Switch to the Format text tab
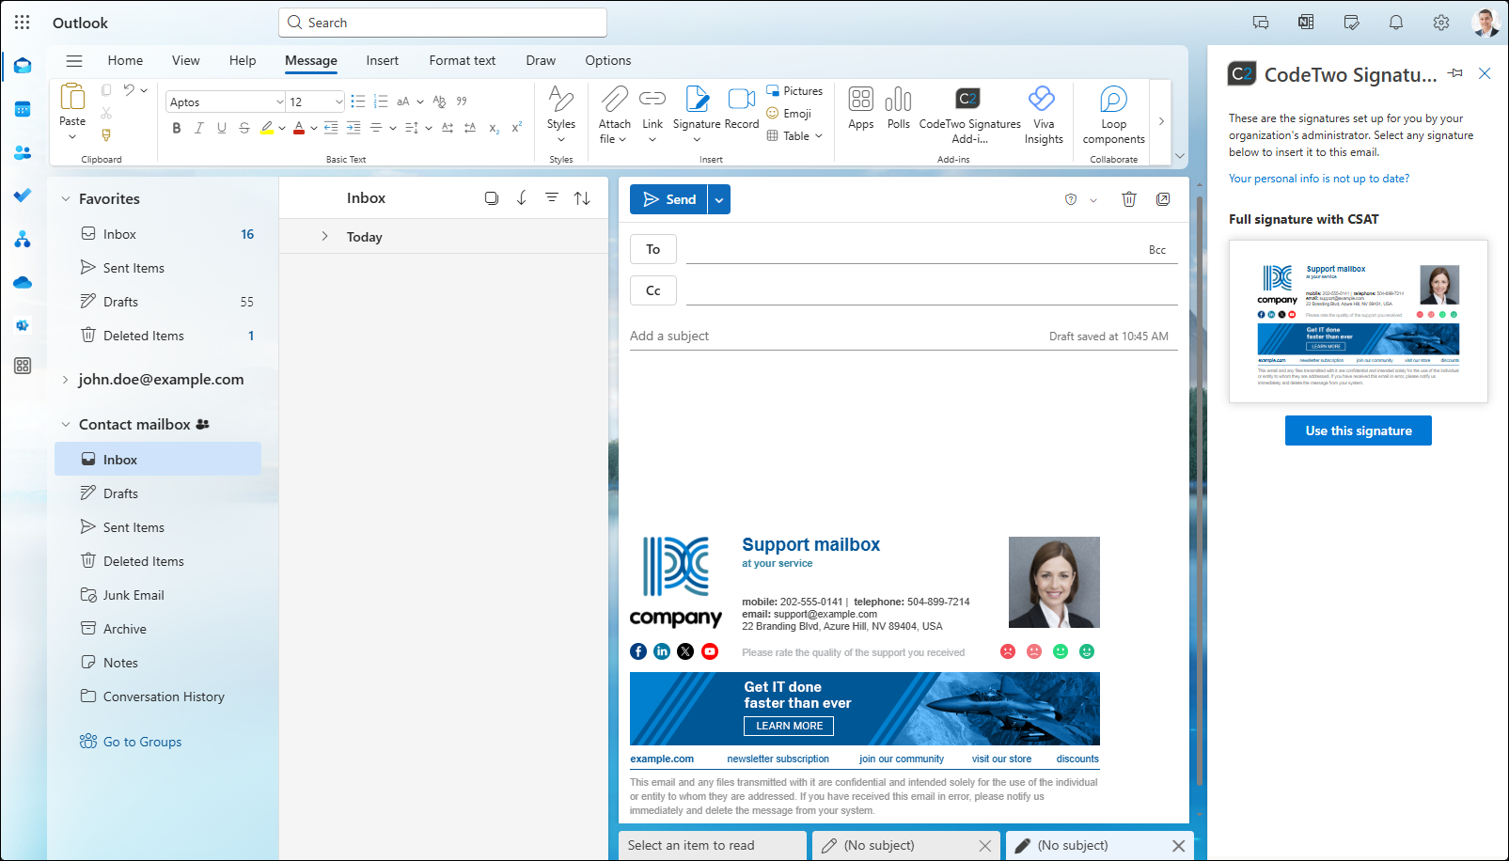1509x861 pixels. click(462, 60)
